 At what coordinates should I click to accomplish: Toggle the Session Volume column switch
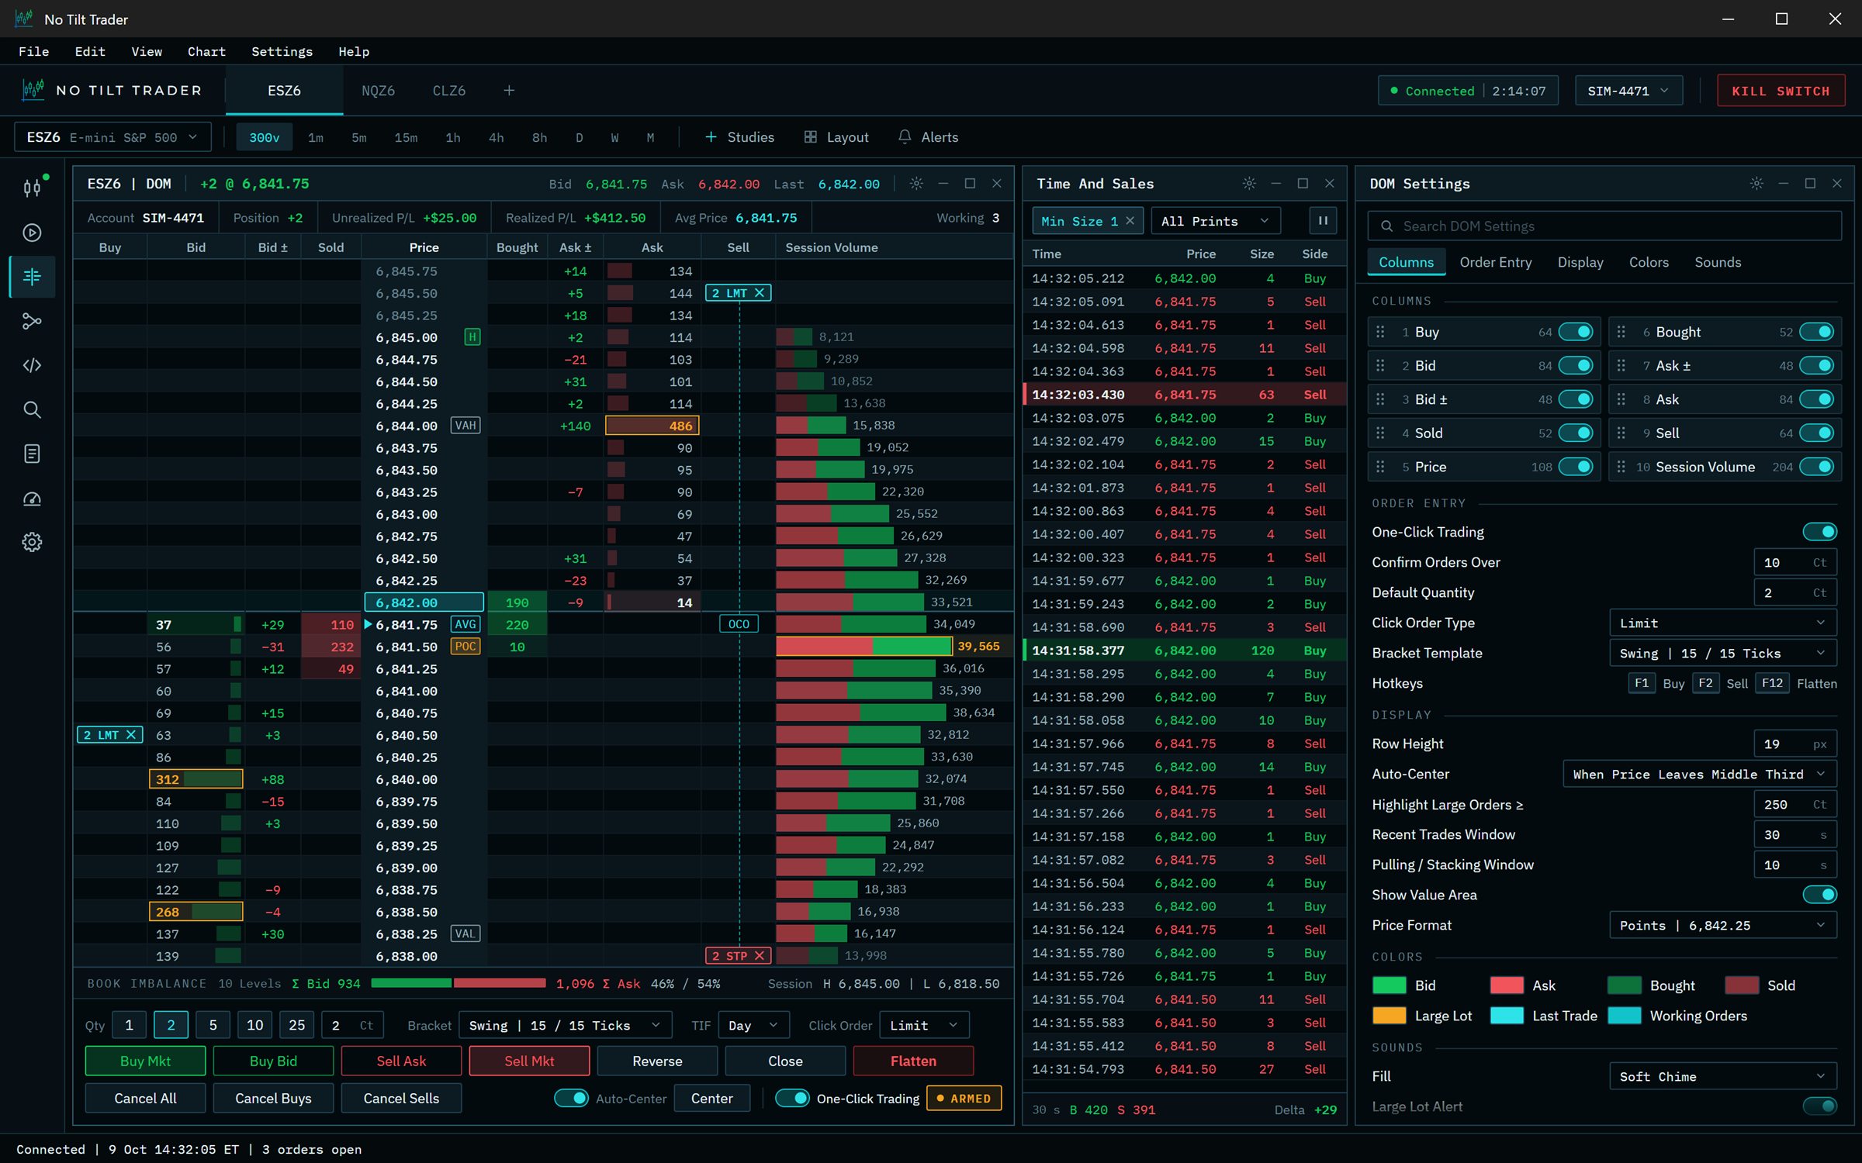click(1817, 467)
